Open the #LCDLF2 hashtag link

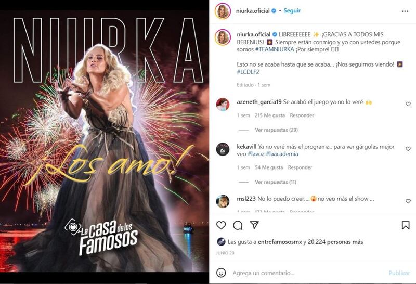point(248,72)
